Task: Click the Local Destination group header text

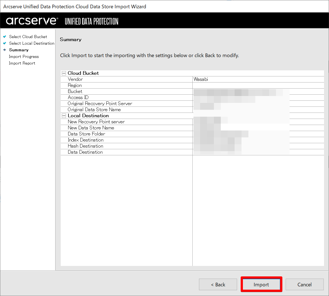Action: (x=88, y=116)
